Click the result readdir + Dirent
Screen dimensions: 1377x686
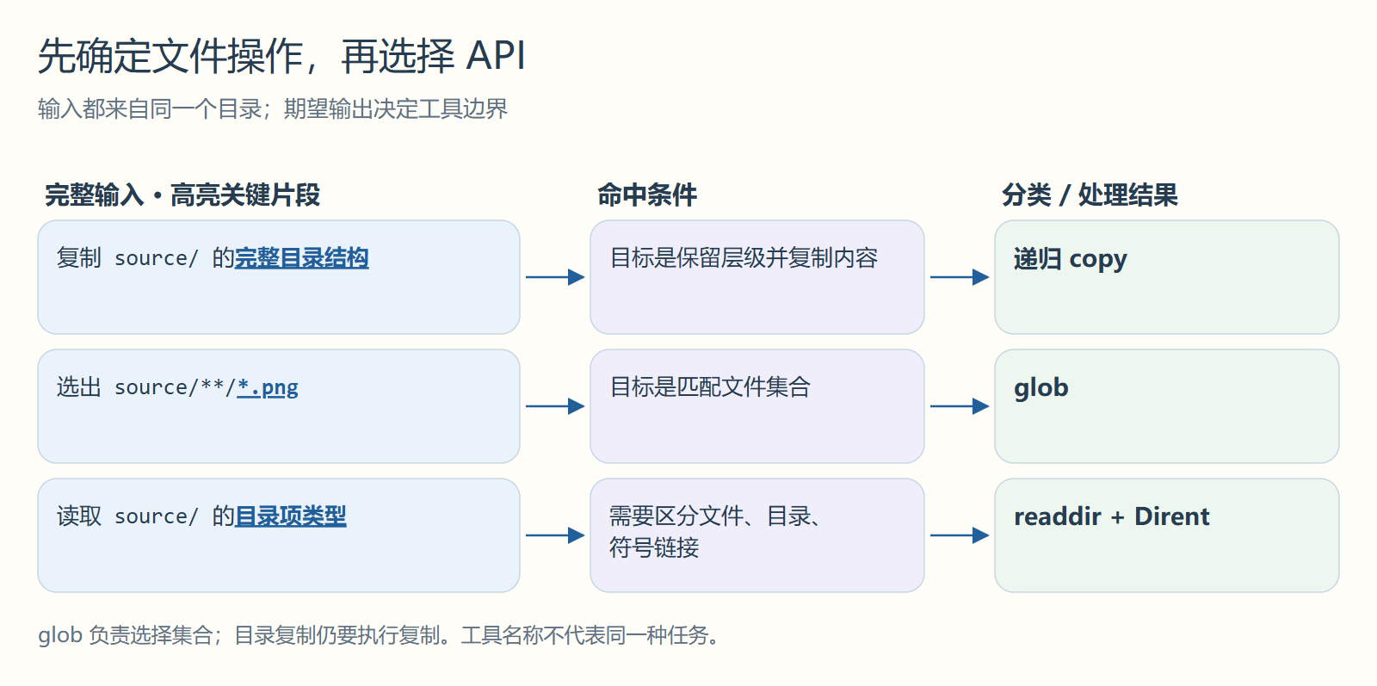1112,516
